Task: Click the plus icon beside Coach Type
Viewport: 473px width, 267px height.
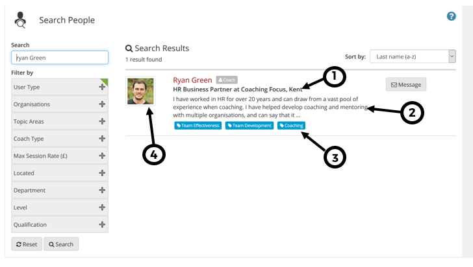Action: click(x=102, y=139)
